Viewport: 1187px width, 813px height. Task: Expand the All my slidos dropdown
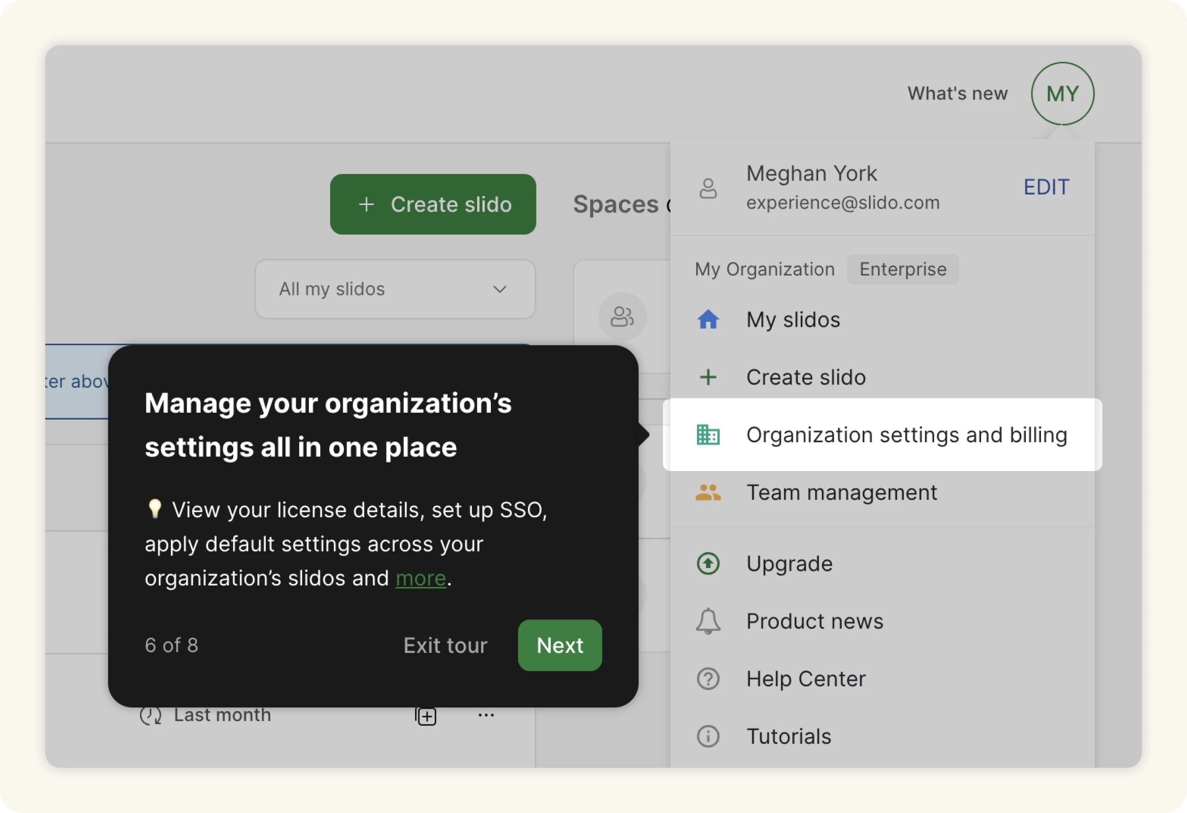click(x=395, y=289)
